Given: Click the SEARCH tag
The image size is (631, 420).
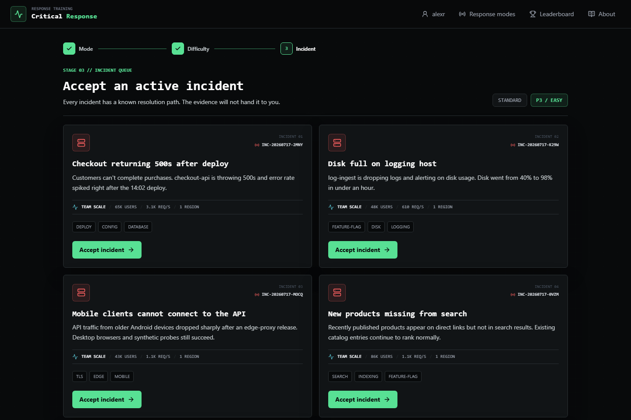Looking at the screenshot, I should (x=340, y=377).
